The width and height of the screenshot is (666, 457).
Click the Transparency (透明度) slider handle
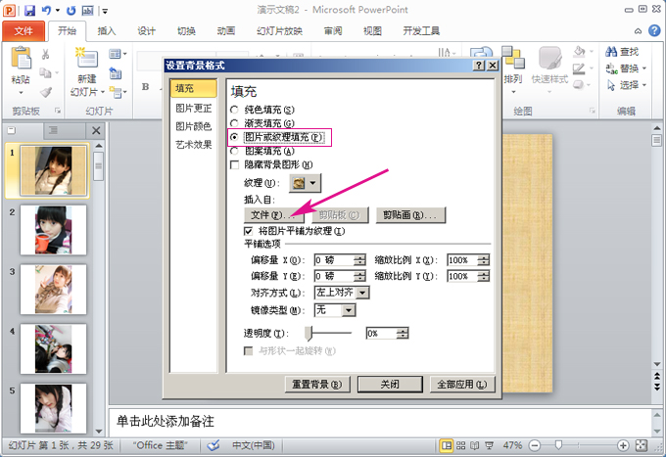click(x=309, y=333)
